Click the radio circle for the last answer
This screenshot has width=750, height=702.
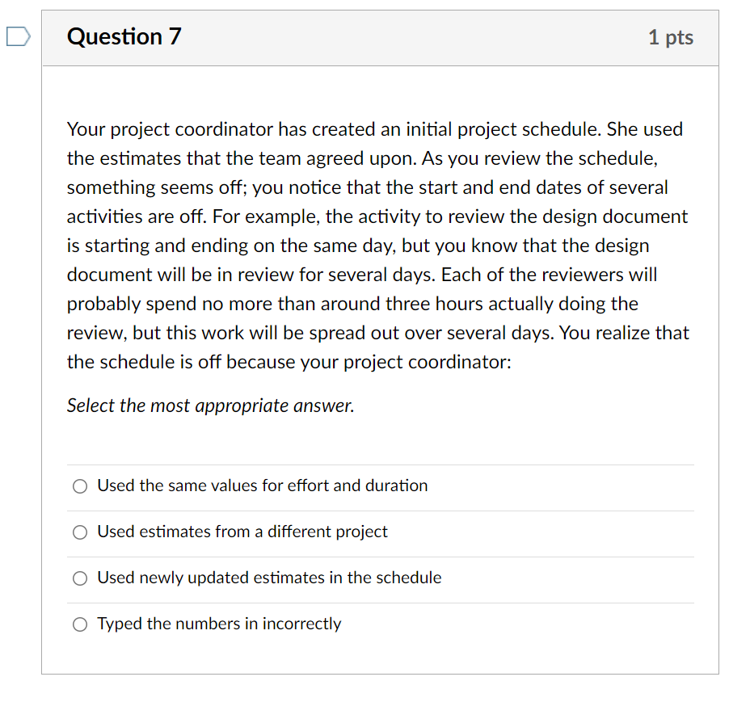pos(80,624)
